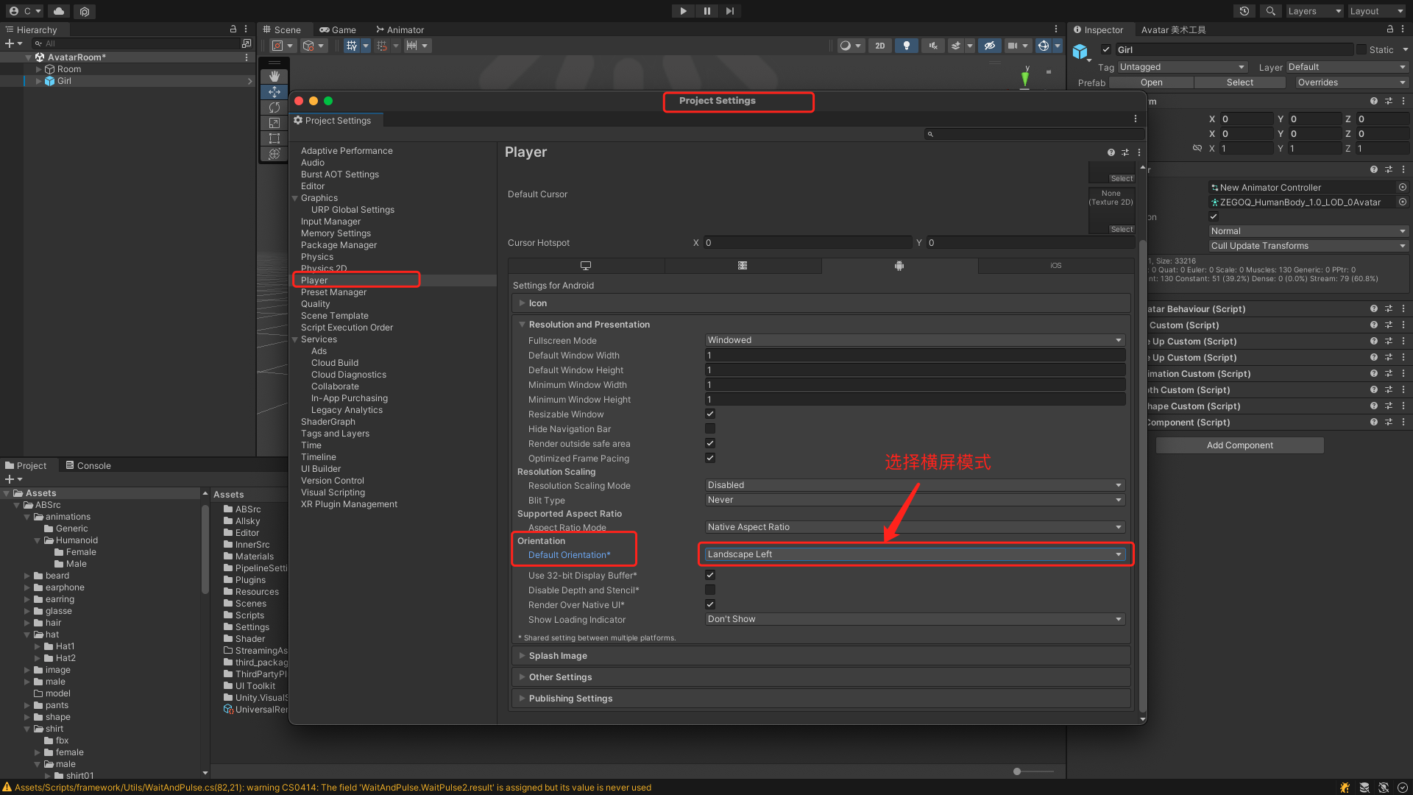The height and width of the screenshot is (795, 1413).
Task: Select Quality in settings list
Action: click(315, 304)
